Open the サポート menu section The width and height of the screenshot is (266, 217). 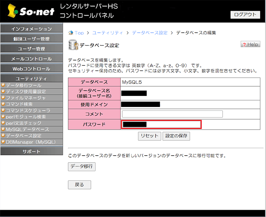click(x=31, y=152)
